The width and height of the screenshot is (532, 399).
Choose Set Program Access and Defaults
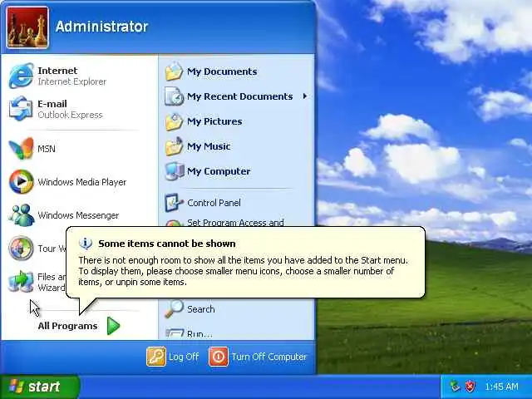coord(236,221)
